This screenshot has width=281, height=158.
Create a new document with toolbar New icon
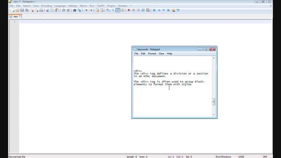[x=13, y=11]
